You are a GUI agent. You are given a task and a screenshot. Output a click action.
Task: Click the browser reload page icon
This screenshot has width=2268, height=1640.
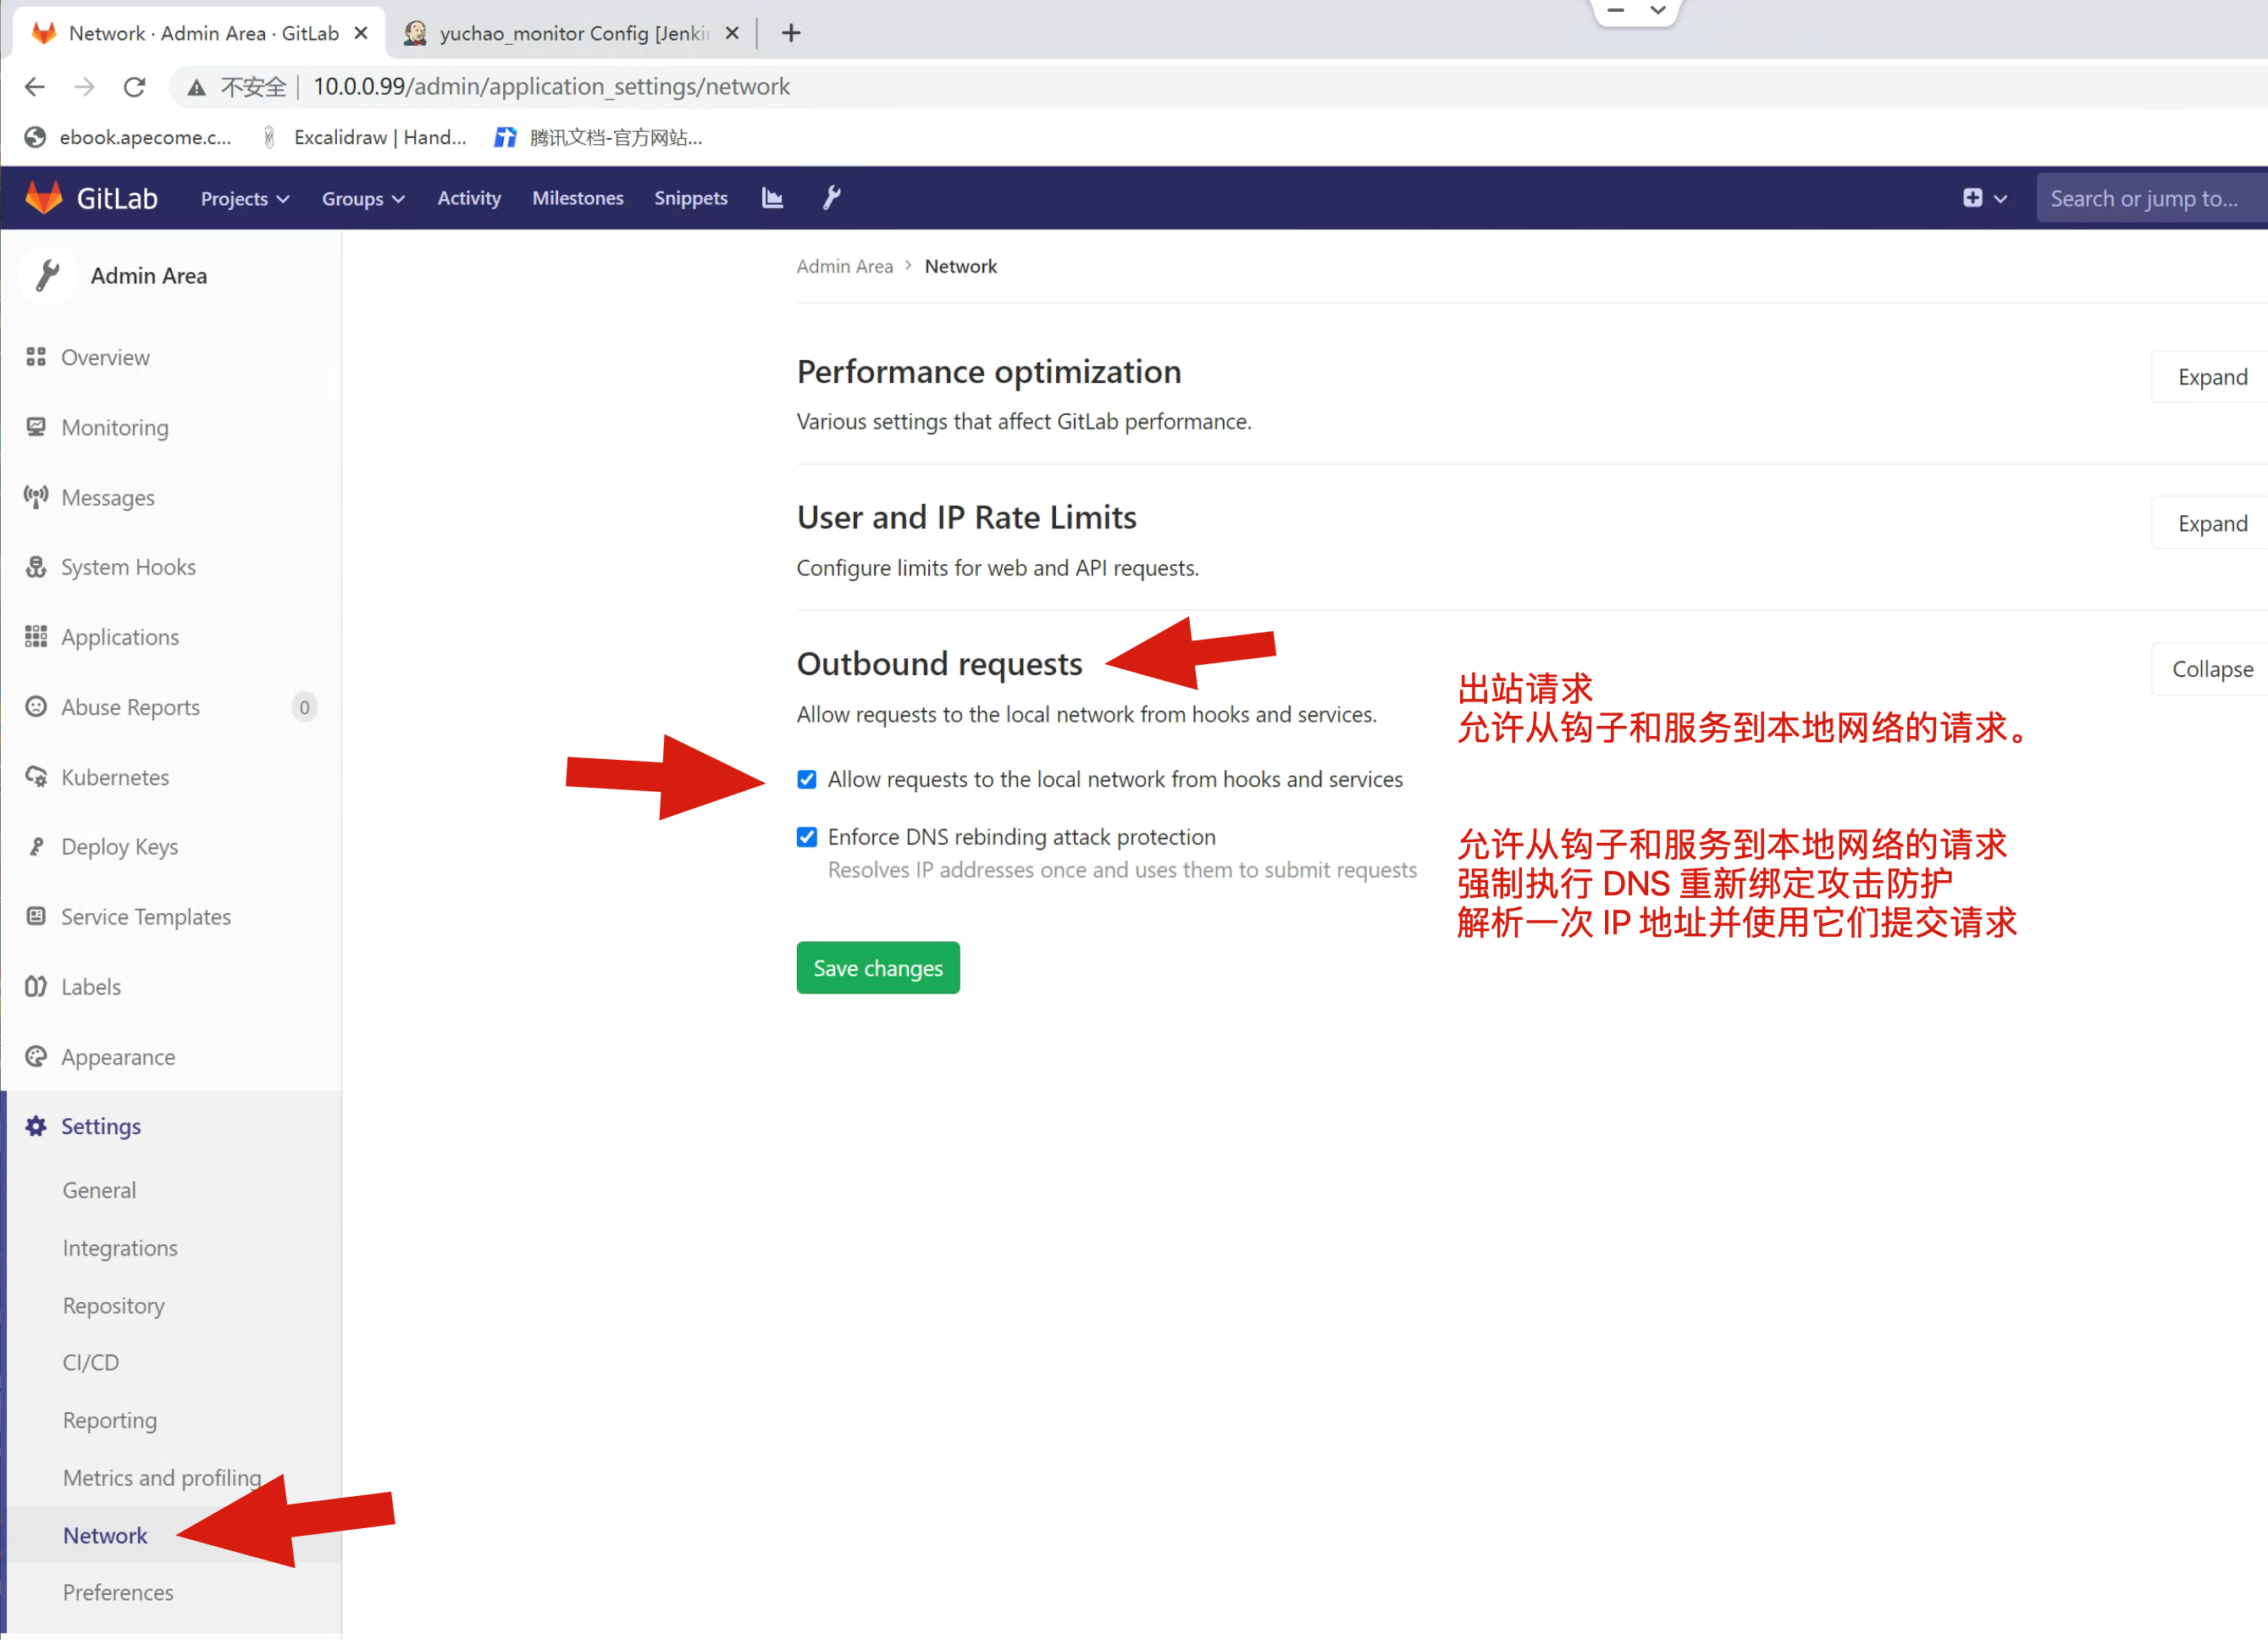click(x=134, y=87)
